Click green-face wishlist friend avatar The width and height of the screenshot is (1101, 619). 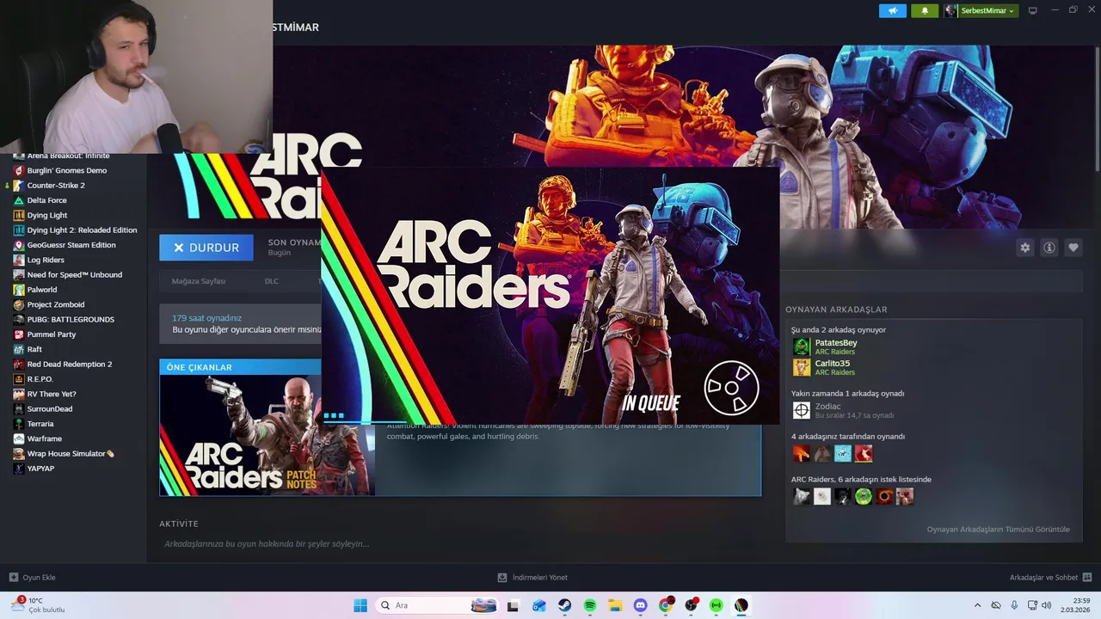pyautogui.click(x=863, y=496)
